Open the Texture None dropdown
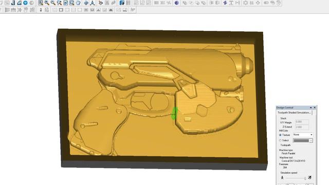The height and width of the screenshot is (185, 329). click(303, 135)
